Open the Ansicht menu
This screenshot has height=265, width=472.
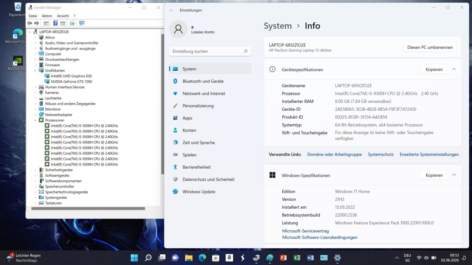coord(63,16)
